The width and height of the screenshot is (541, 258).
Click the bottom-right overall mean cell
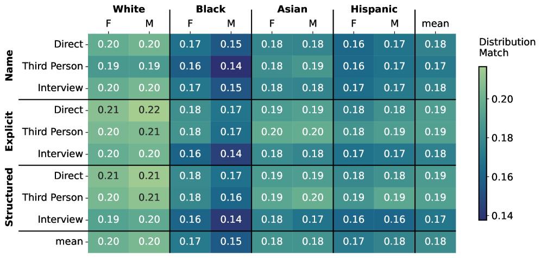[435, 242]
